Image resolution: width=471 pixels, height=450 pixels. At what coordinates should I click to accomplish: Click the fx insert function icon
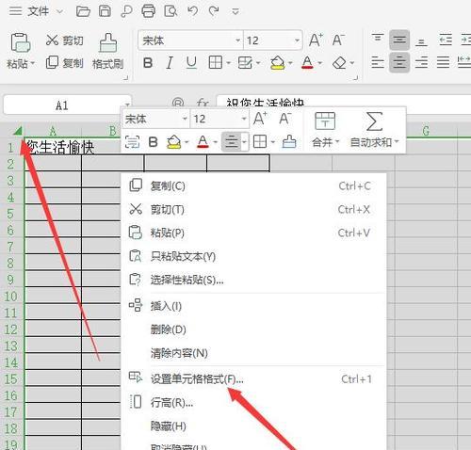pyautogui.click(x=203, y=103)
